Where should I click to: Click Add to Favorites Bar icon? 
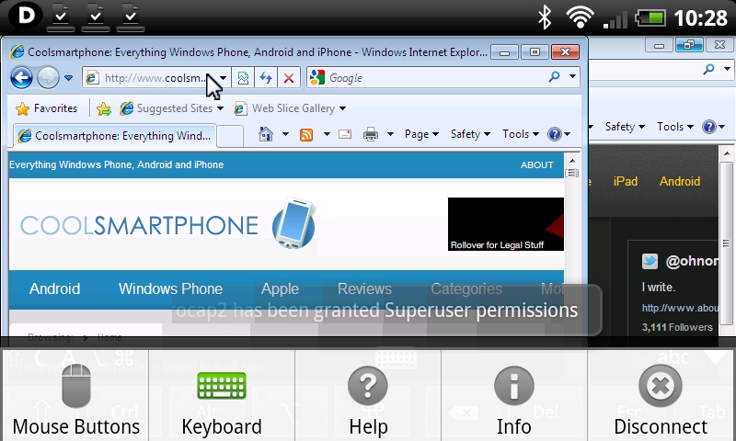click(104, 109)
